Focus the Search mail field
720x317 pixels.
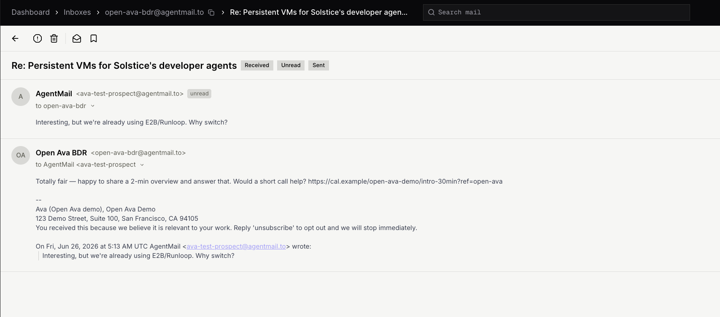click(x=556, y=12)
